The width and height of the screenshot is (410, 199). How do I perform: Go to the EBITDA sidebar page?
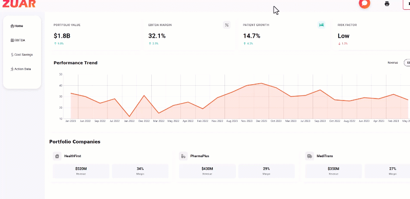[18, 40]
